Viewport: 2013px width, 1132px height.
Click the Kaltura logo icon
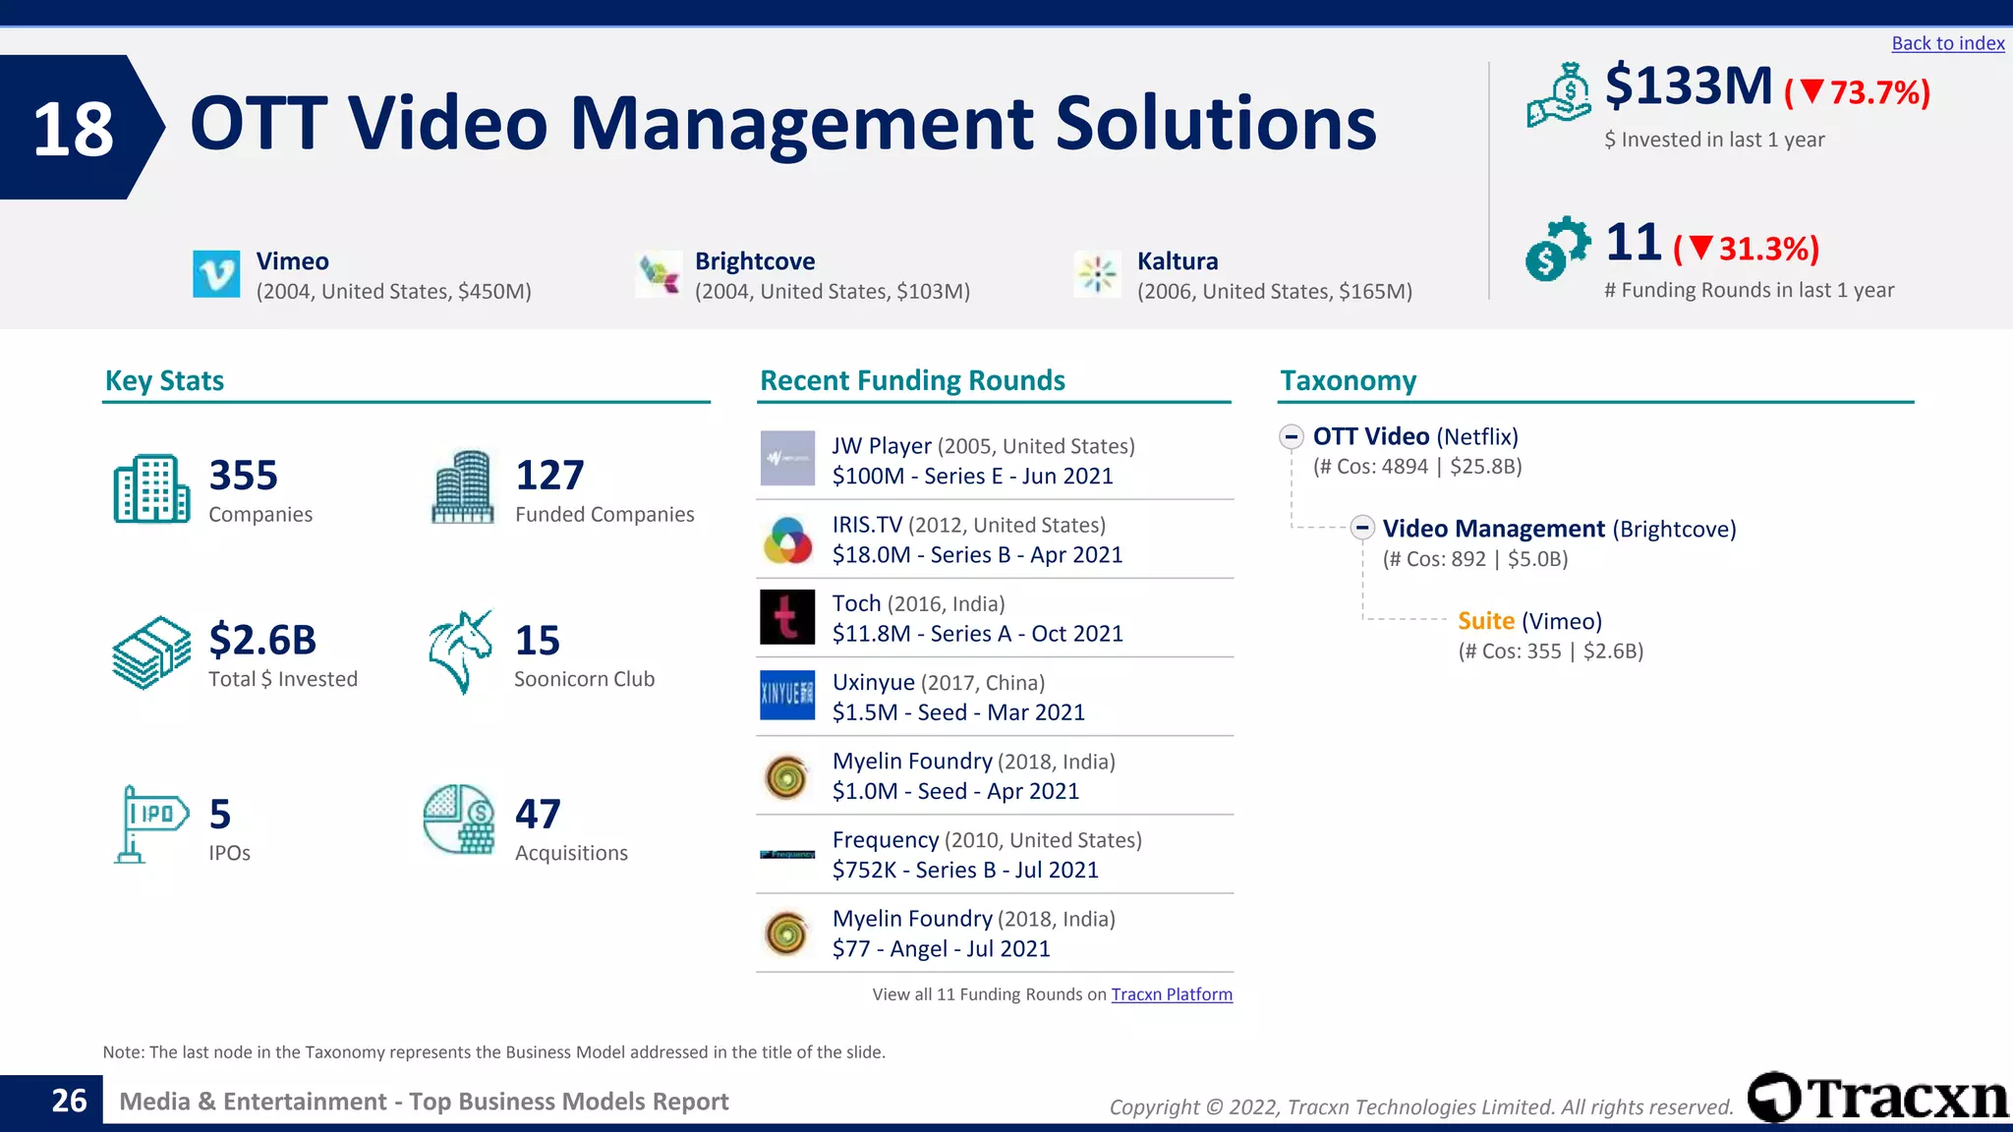coord(1097,274)
